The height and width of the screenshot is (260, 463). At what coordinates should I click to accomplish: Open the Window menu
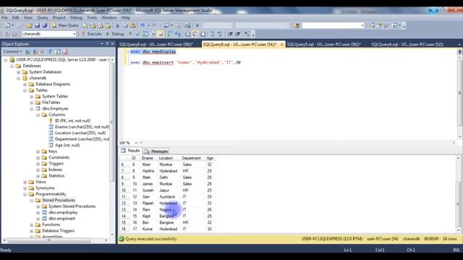pyautogui.click(x=109, y=17)
